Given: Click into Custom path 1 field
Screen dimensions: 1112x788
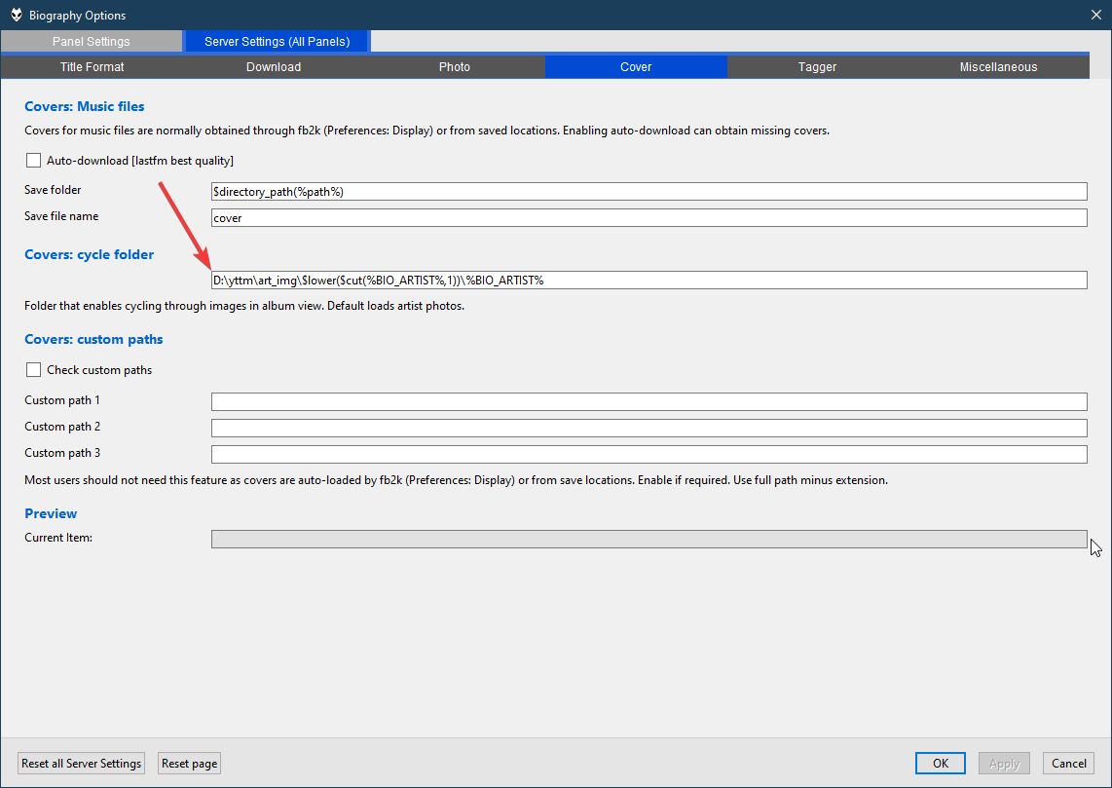Looking at the screenshot, I should 649,402.
